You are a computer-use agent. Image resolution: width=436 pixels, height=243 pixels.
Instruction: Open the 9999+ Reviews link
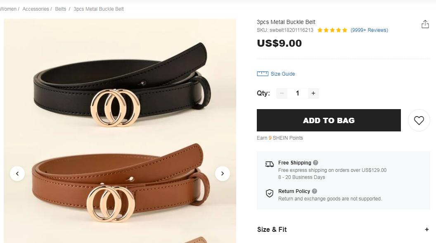(x=369, y=30)
